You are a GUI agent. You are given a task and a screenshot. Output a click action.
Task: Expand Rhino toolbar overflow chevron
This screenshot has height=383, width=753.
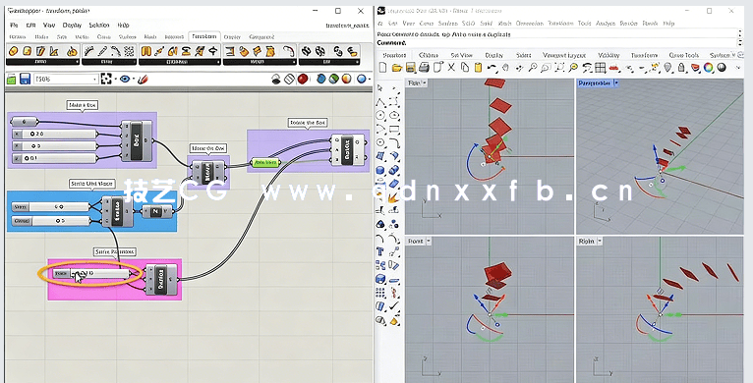tap(738, 68)
